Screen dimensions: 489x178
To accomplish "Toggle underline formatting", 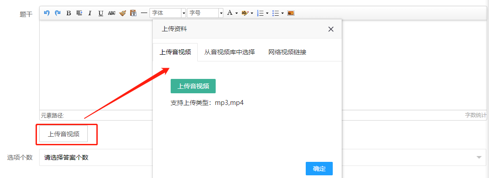I will click(101, 13).
